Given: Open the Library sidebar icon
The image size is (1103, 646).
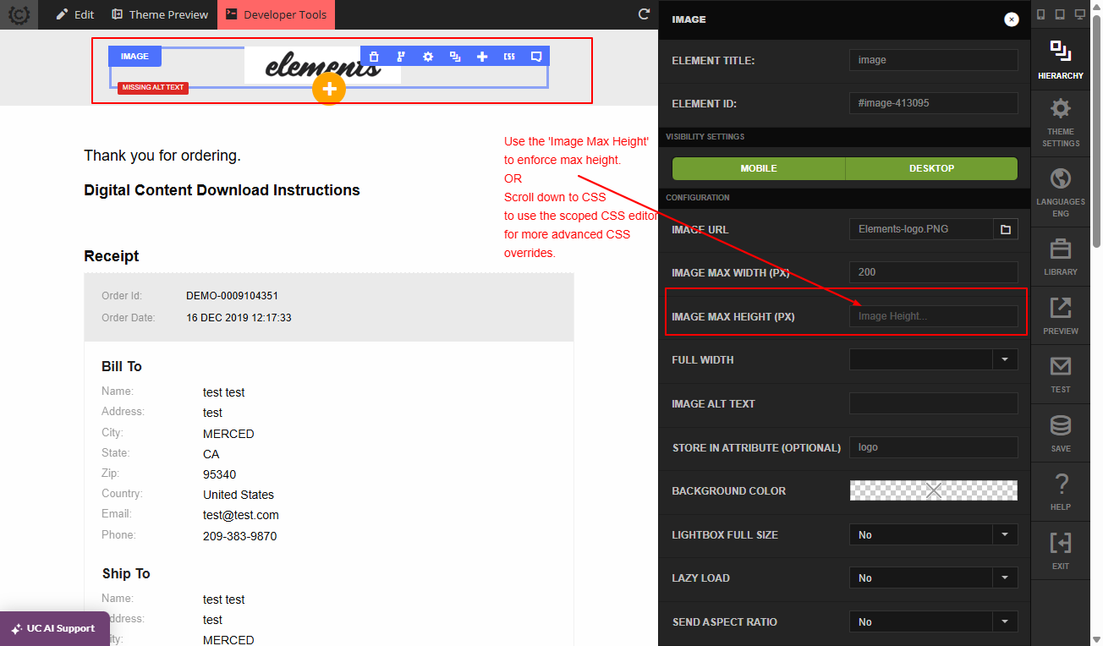Looking at the screenshot, I should (x=1061, y=258).
